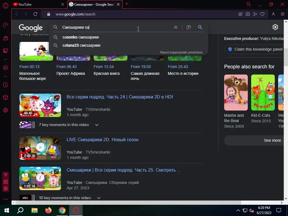Play the 7:49:36 live video thumbnail
Image resolution: width=288 pixels, height=216 pixels.
(40, 148)
